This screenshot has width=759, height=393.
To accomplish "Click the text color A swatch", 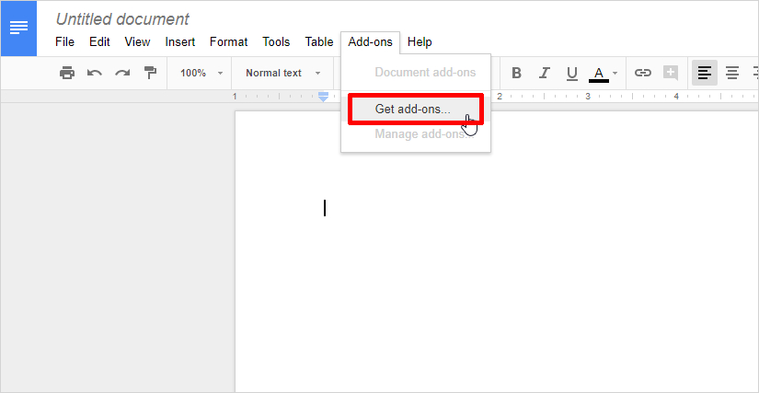I will pyautogui.click(x=599, y=73).
